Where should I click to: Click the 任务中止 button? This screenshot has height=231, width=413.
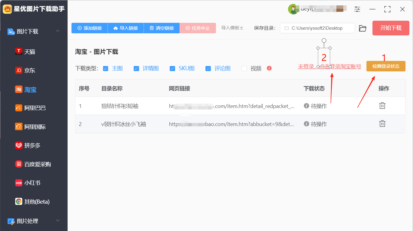click(198, 28)
